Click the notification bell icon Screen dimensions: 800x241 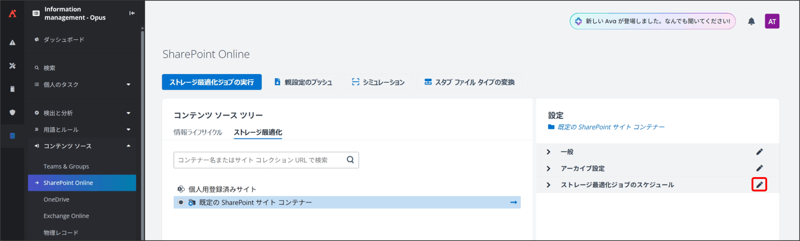(x=751, y=21)
